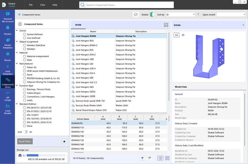Click the filter funnel icon
The image size is (248, 164).
tap(142, 158)
